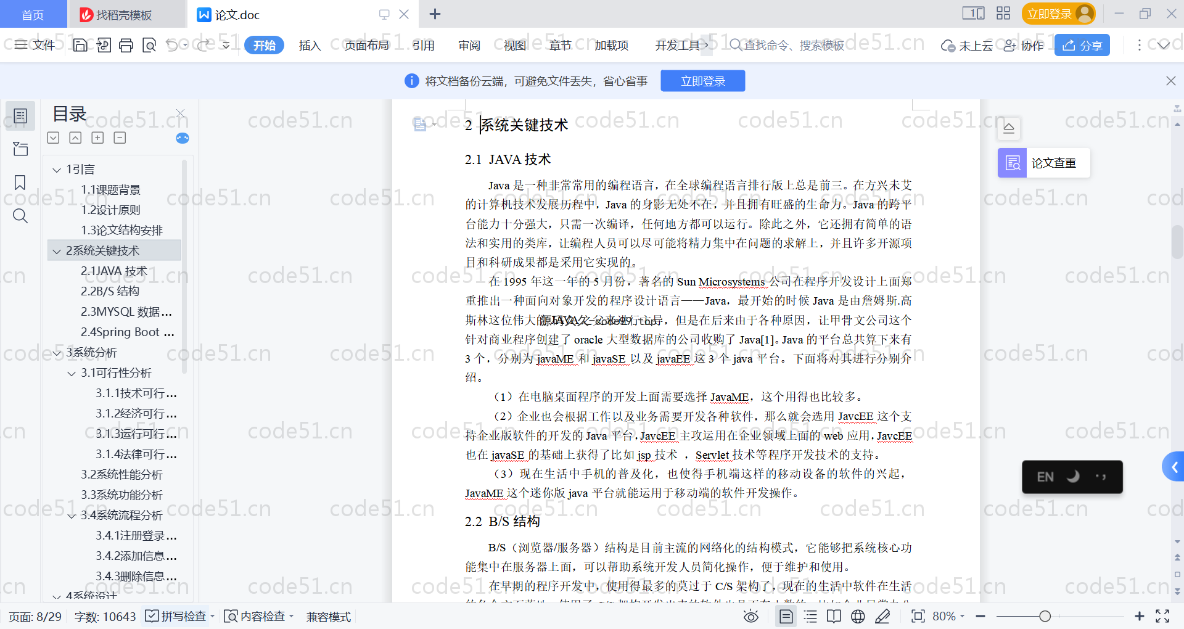Viewport: 1184px width, 629px height.
Task: Open the quick access toolbar customize dropdown
Action: [x=226, y=45]
